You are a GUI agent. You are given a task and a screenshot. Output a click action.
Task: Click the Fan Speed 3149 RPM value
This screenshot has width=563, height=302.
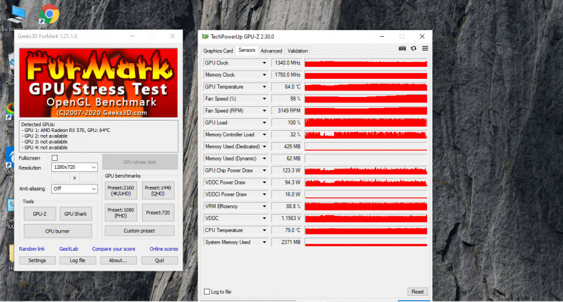(x=287, y=111)
